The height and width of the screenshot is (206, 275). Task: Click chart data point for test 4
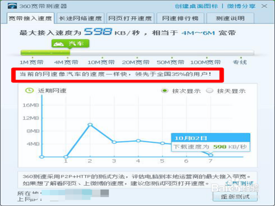(x=138, y=141)
